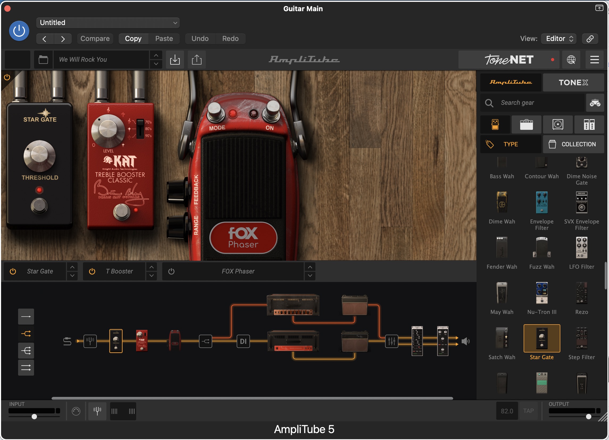Click the dial icon in bottom bar
Viewport: 609px width, 440px height.
pos(76,411)
